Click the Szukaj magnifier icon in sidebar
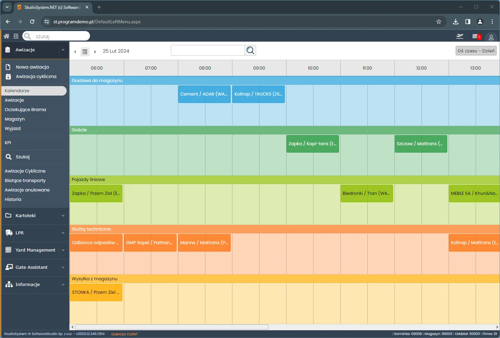The height and width of the screenshot is (338, 500). click(8, 157)
